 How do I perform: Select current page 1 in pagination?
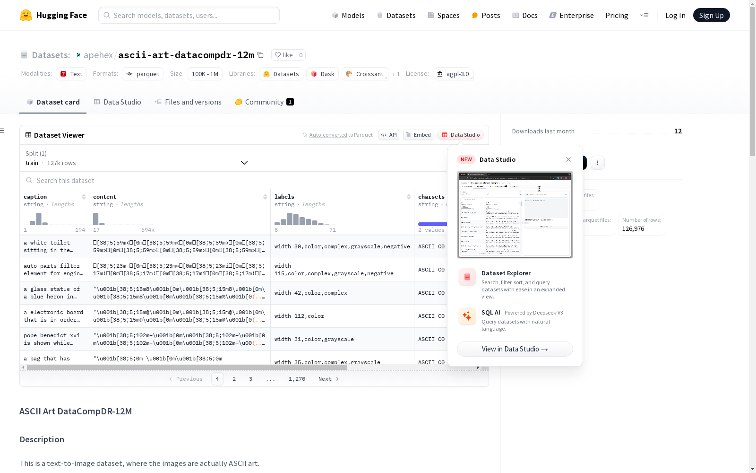point(217,379)
